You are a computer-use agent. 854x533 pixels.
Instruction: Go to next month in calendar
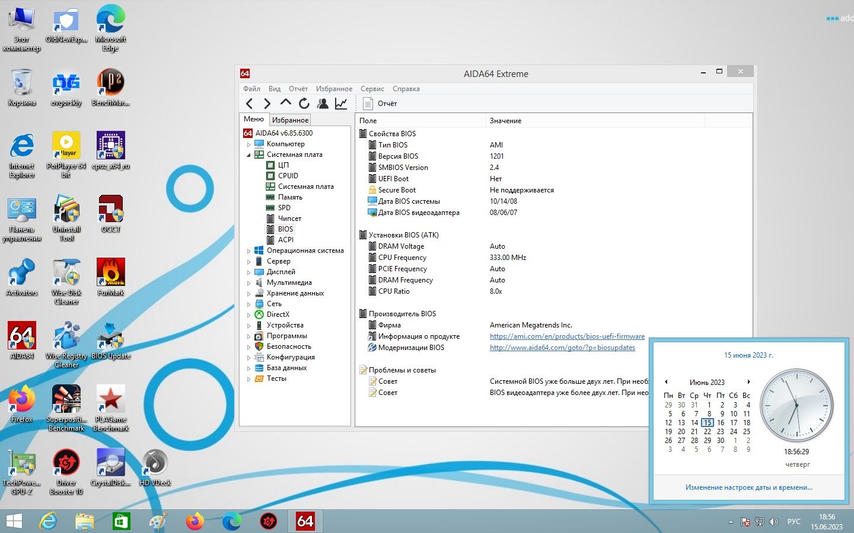tap(749, 382)
